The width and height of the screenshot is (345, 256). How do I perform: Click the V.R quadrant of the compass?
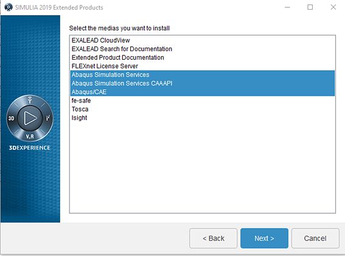point(30,137)
